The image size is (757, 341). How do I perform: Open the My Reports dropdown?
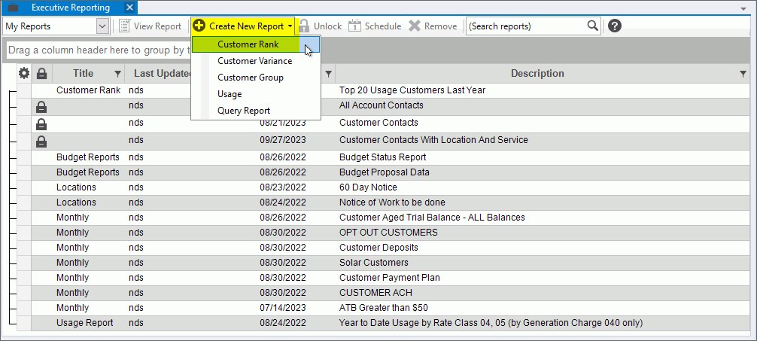tap(102, 26)
